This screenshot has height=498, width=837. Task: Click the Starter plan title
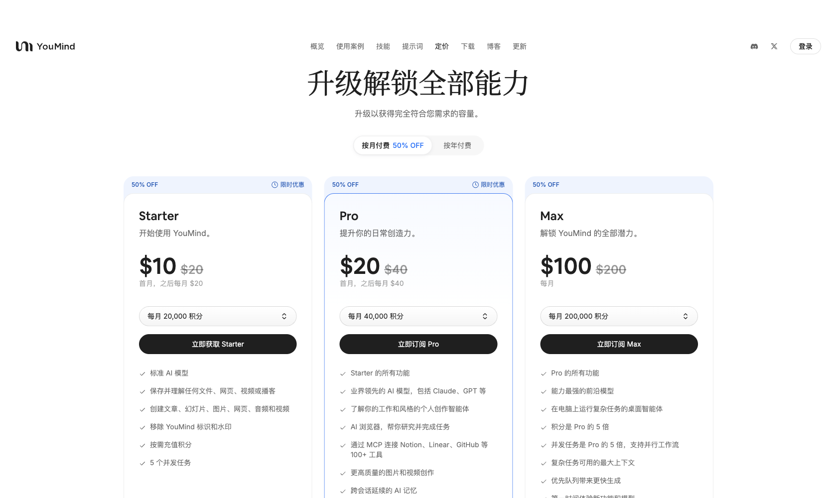tap(158, 216)
